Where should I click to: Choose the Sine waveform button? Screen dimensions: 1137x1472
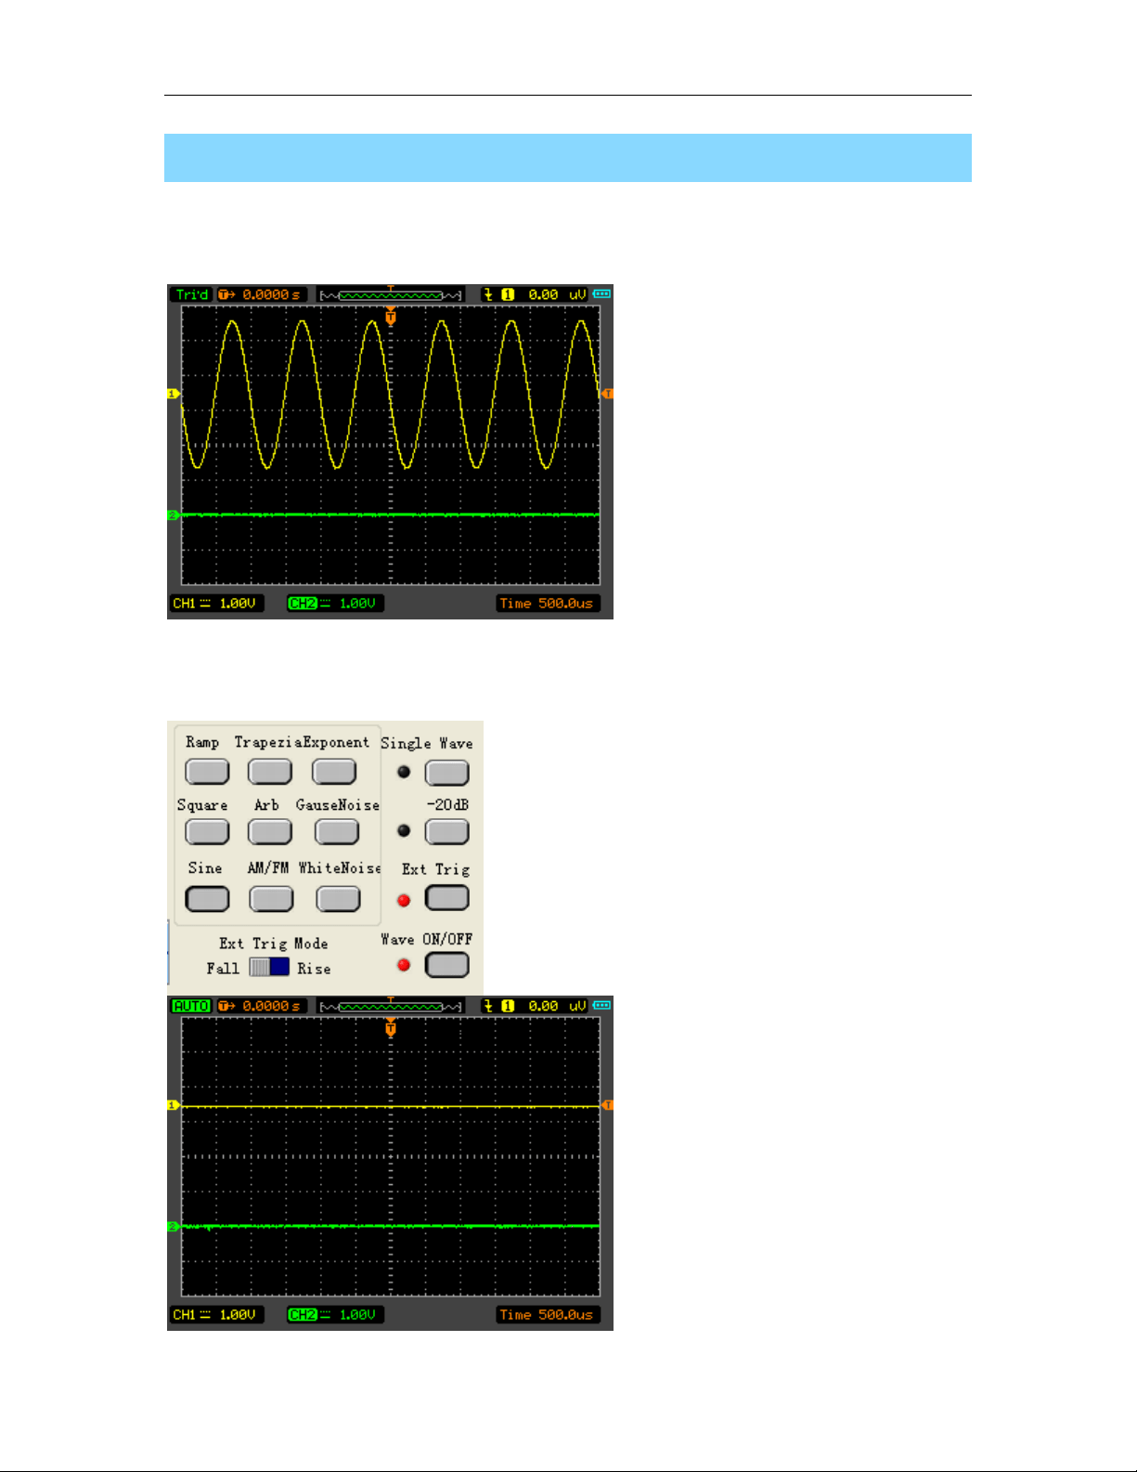[207, 899]
